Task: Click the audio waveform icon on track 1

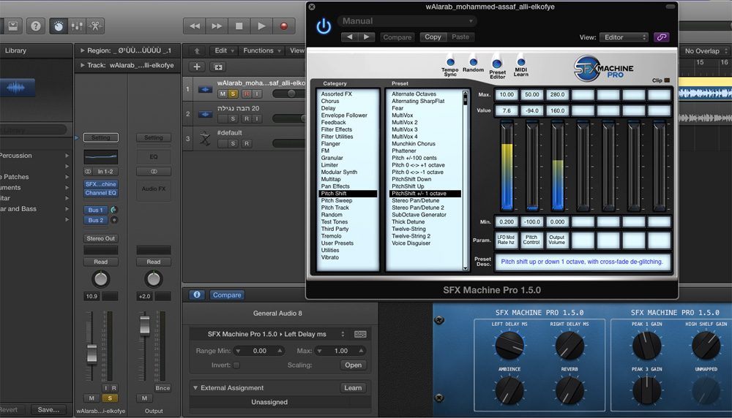Action: click(205, 89)
